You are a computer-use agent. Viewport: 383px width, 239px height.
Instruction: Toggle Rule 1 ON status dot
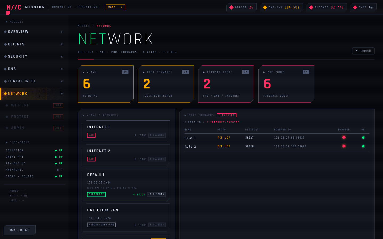coord(363,138)
